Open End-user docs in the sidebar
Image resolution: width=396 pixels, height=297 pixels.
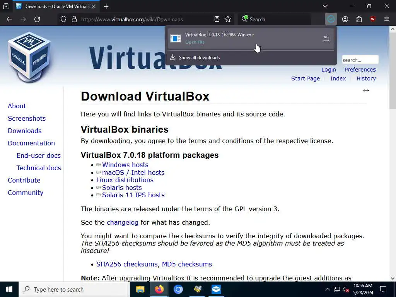coord(38,155)
